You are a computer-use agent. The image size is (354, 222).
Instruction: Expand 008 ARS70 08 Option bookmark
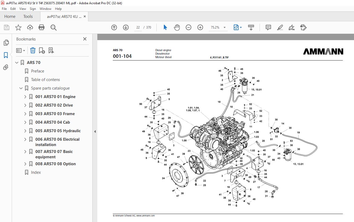click(26, 164)
